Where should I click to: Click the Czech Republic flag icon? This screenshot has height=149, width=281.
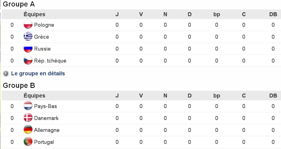pyautogui.click(x=28, y=61)
